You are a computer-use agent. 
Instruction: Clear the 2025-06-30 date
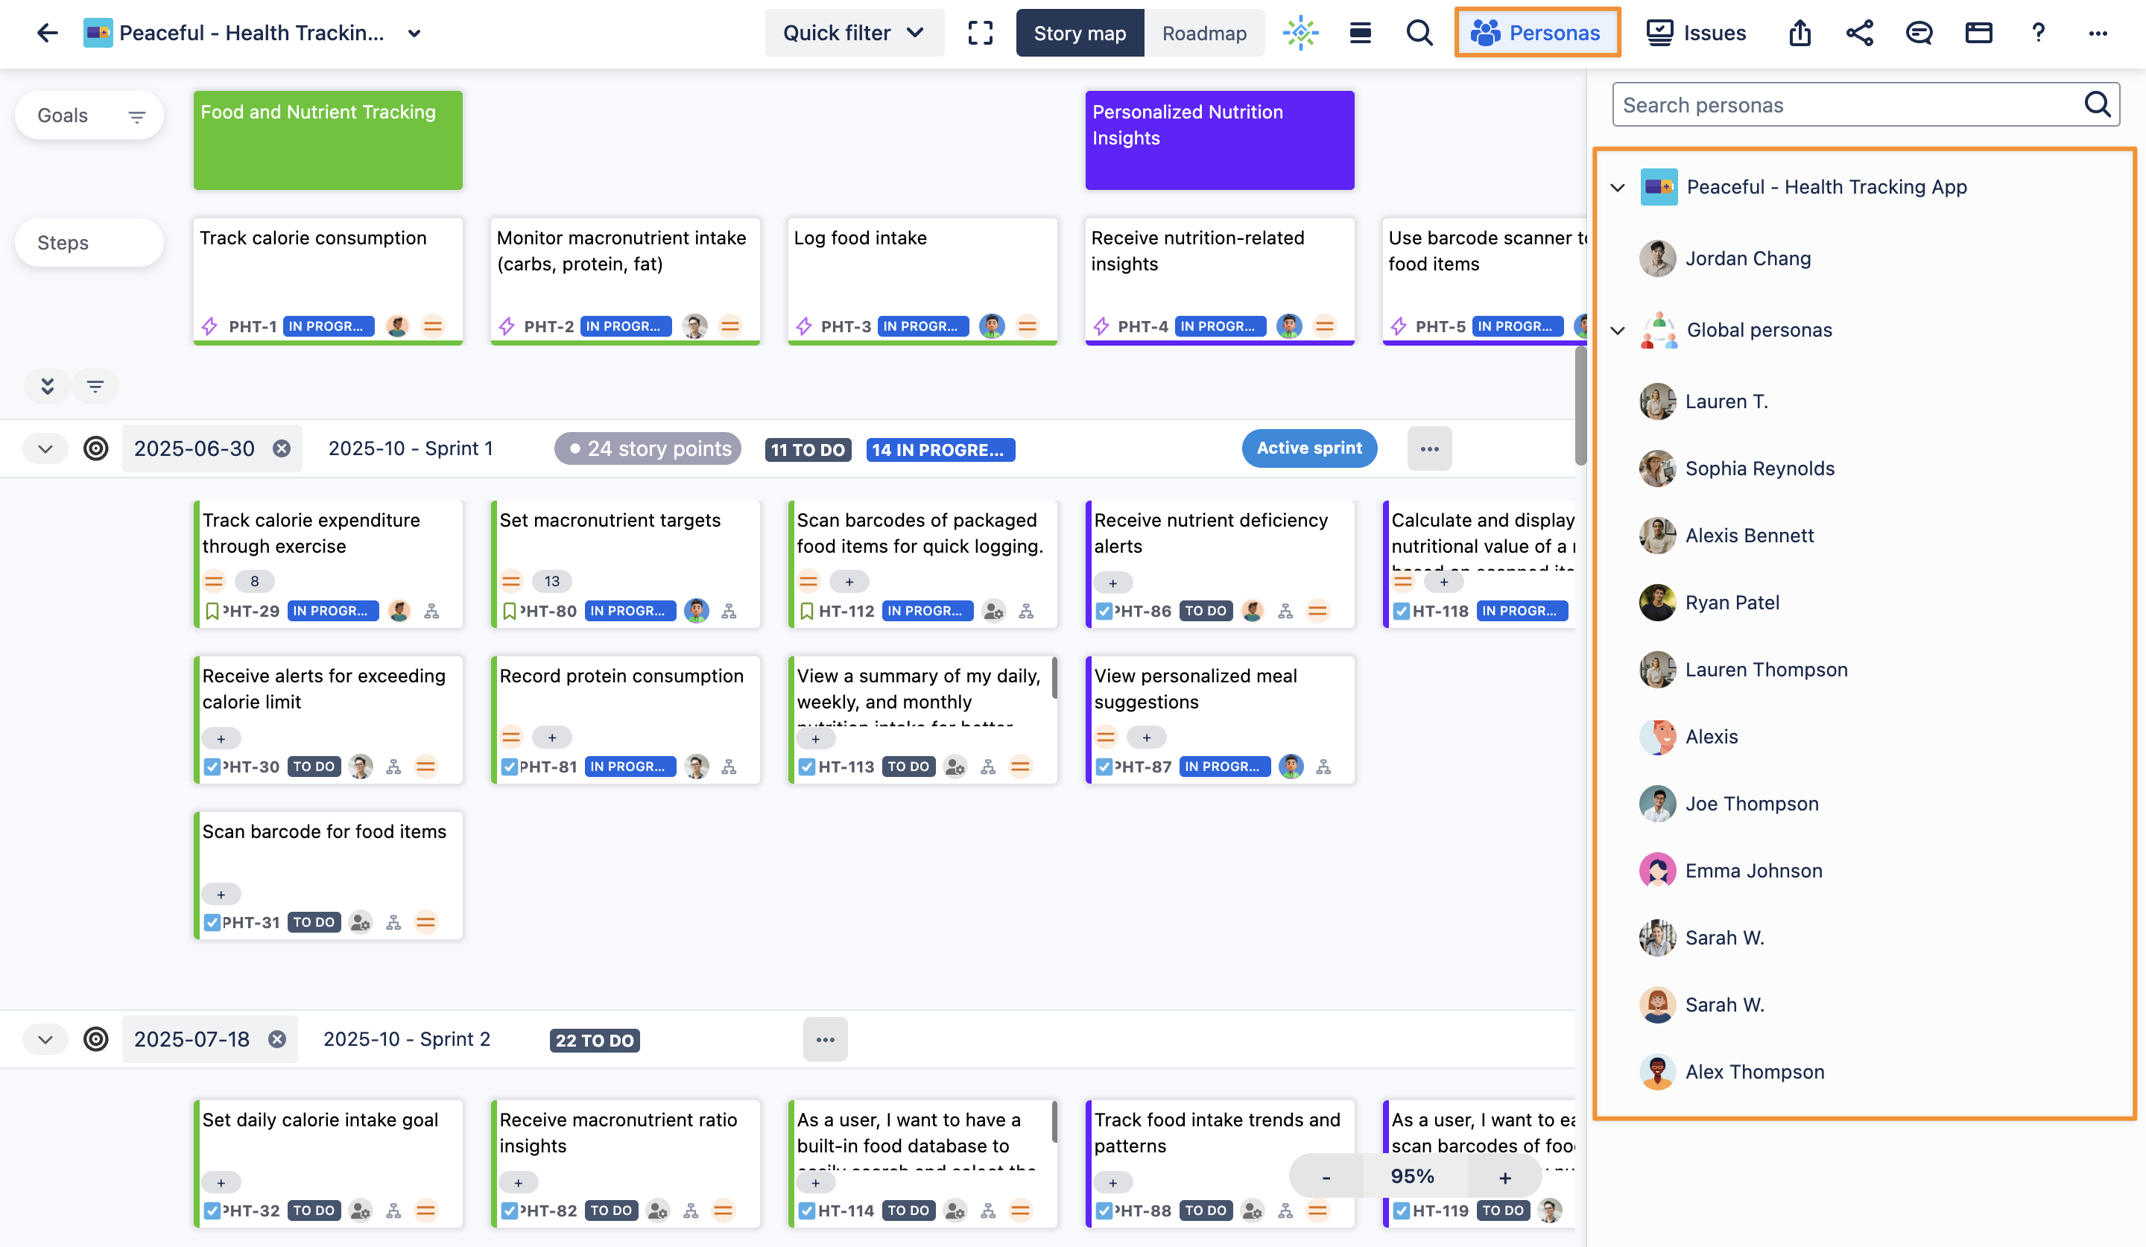[x=281, y=448]
